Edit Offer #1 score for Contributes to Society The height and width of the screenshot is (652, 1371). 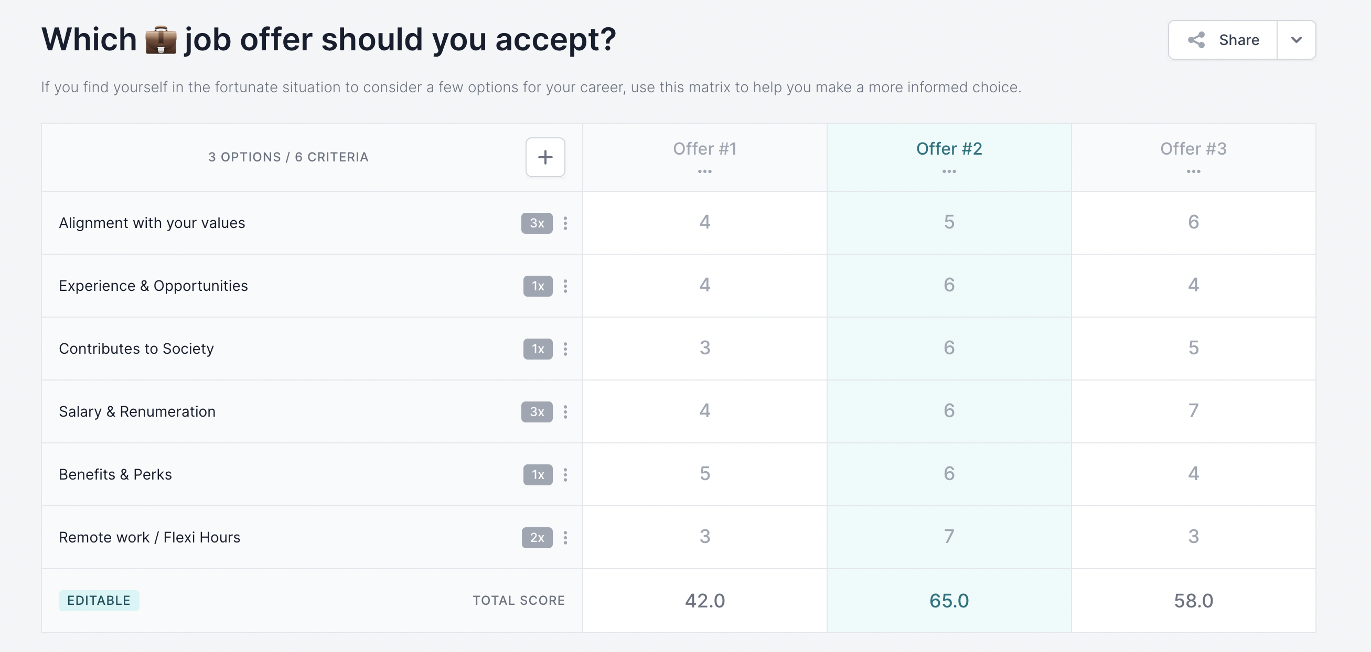click(705, 348)
